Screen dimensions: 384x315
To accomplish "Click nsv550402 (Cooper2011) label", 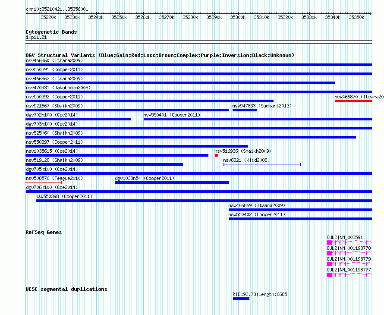I will (x=257, y=214).
